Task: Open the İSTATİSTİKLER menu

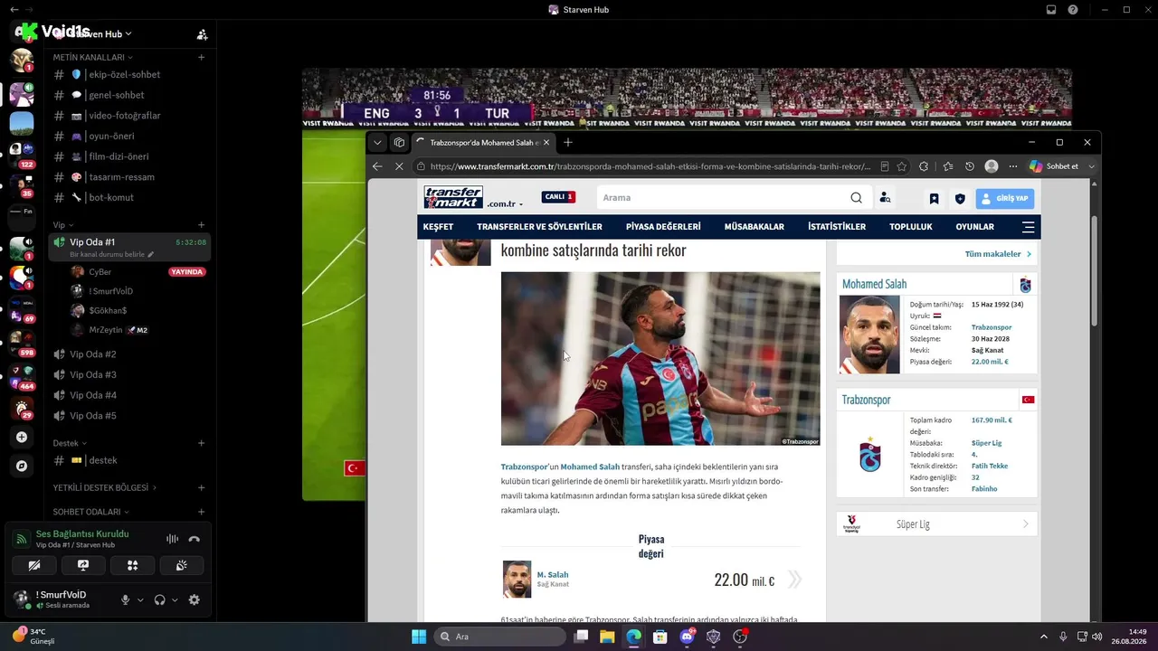Action: pos(837,227)
